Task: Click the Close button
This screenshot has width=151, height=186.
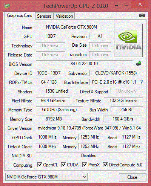Action: click(133, 177)
